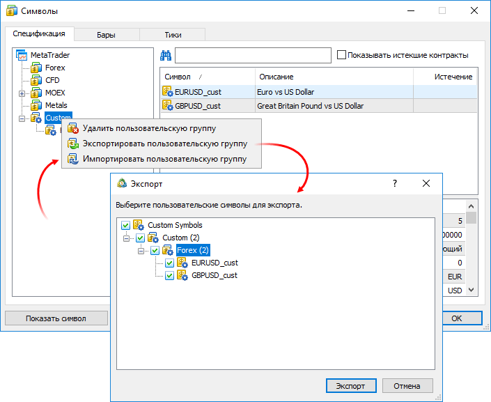
Task: Click the Custom Symbols root icon in export dialog
Action: point(139,226)
